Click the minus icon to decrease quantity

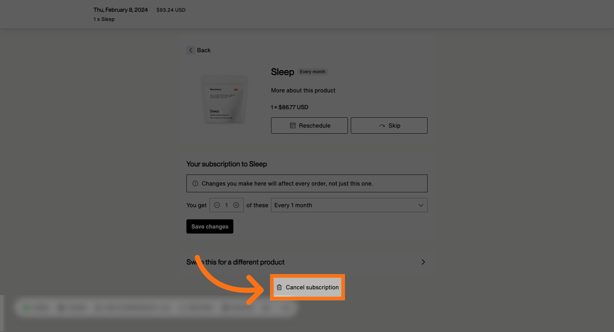[217, 205]
